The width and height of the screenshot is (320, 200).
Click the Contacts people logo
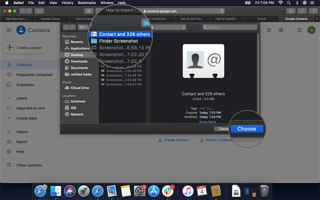point(20,30)
